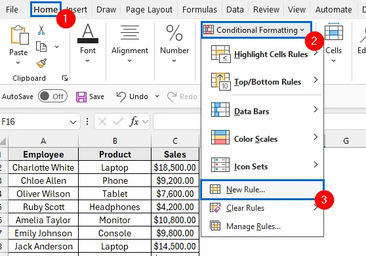Click the Cells group icon
The height and width of the screenshot is (256, 366).
(x=334, y=32)
